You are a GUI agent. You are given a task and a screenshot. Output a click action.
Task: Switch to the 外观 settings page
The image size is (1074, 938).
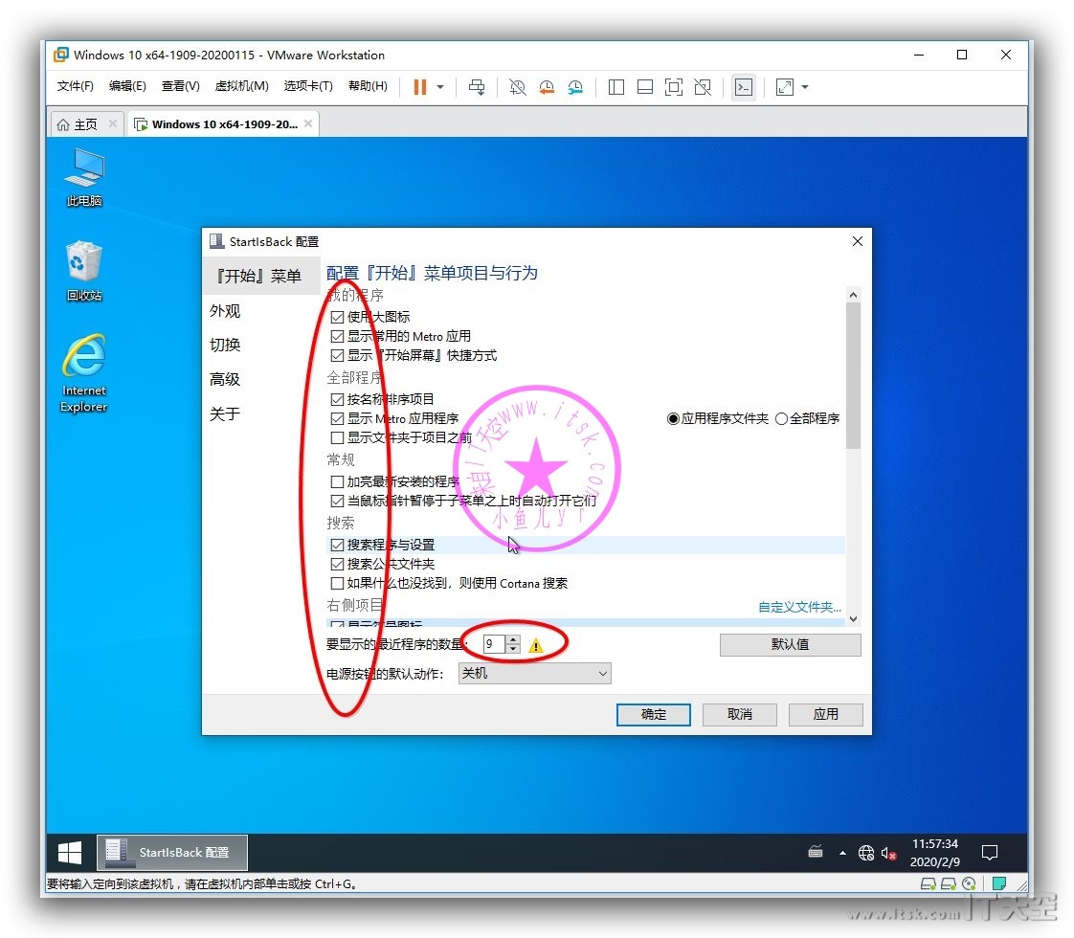pyautogui.click(x=225, y=311)
